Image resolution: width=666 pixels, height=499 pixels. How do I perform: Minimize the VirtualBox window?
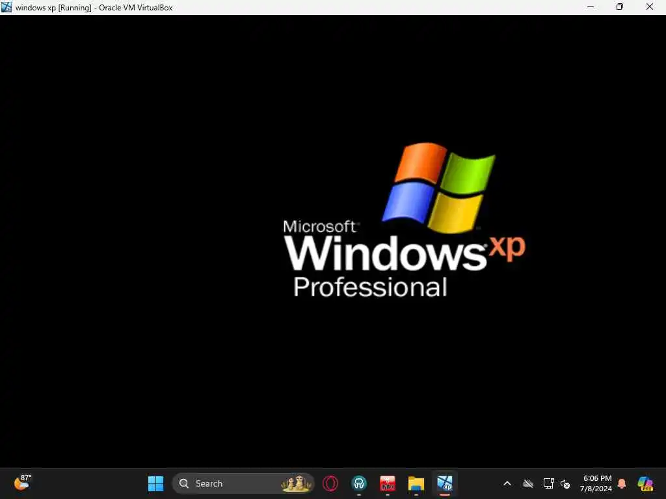[x=591, y=6]
